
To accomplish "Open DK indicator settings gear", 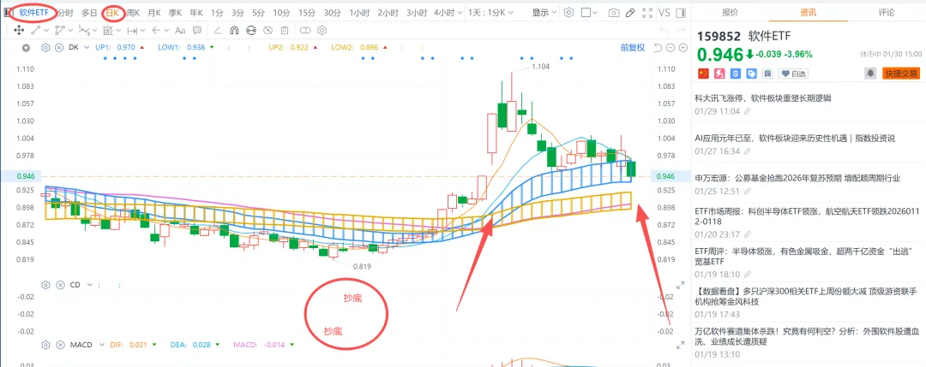I will point(45,47).
